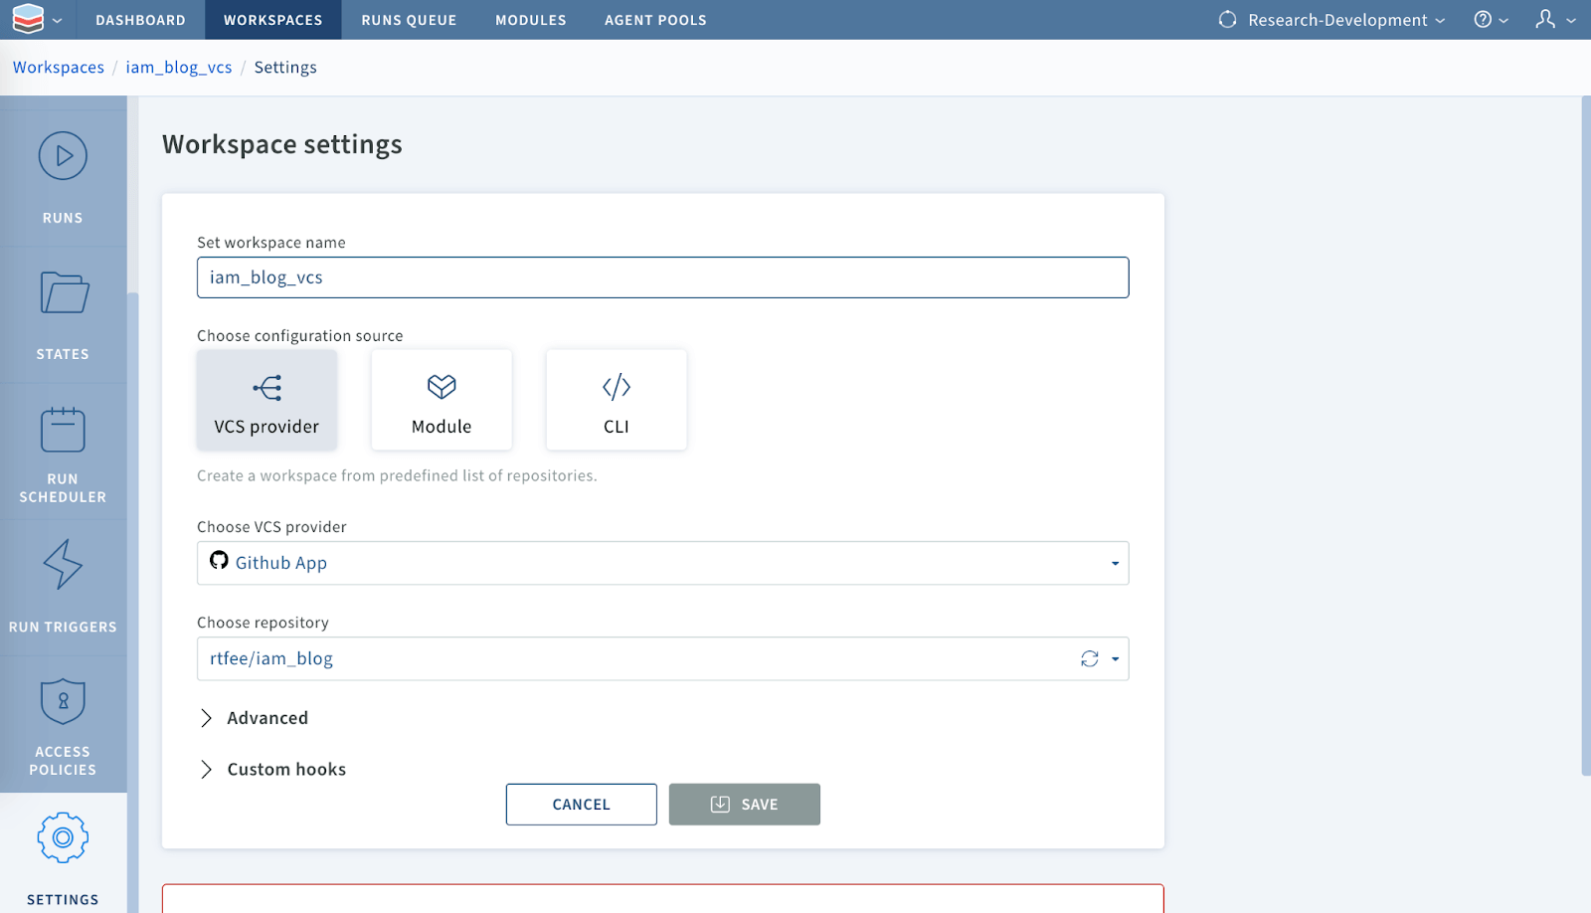Go to the Dashboard tab
Viewport: 1591px width, 913px height.
140,20
